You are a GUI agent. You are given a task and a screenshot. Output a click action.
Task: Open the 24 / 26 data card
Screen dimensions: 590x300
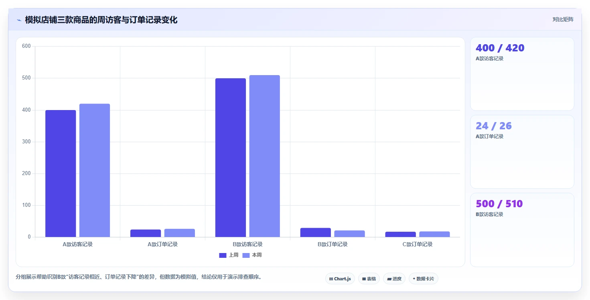pyautogui.click(x=522, y=152)
